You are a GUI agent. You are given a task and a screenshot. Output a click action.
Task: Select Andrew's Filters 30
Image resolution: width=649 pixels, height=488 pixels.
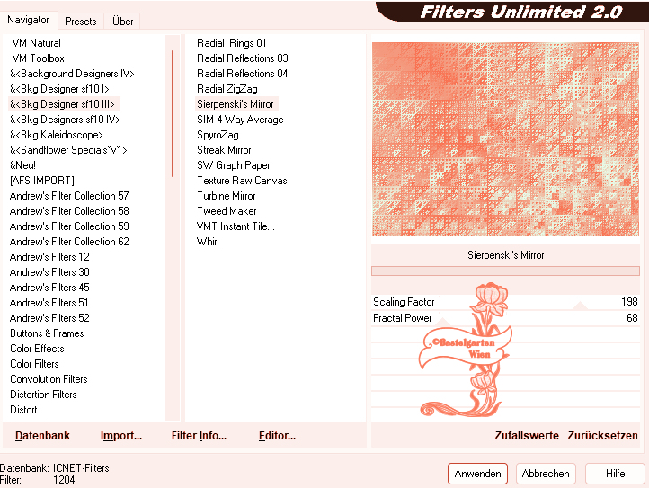[x=49, y=272]
